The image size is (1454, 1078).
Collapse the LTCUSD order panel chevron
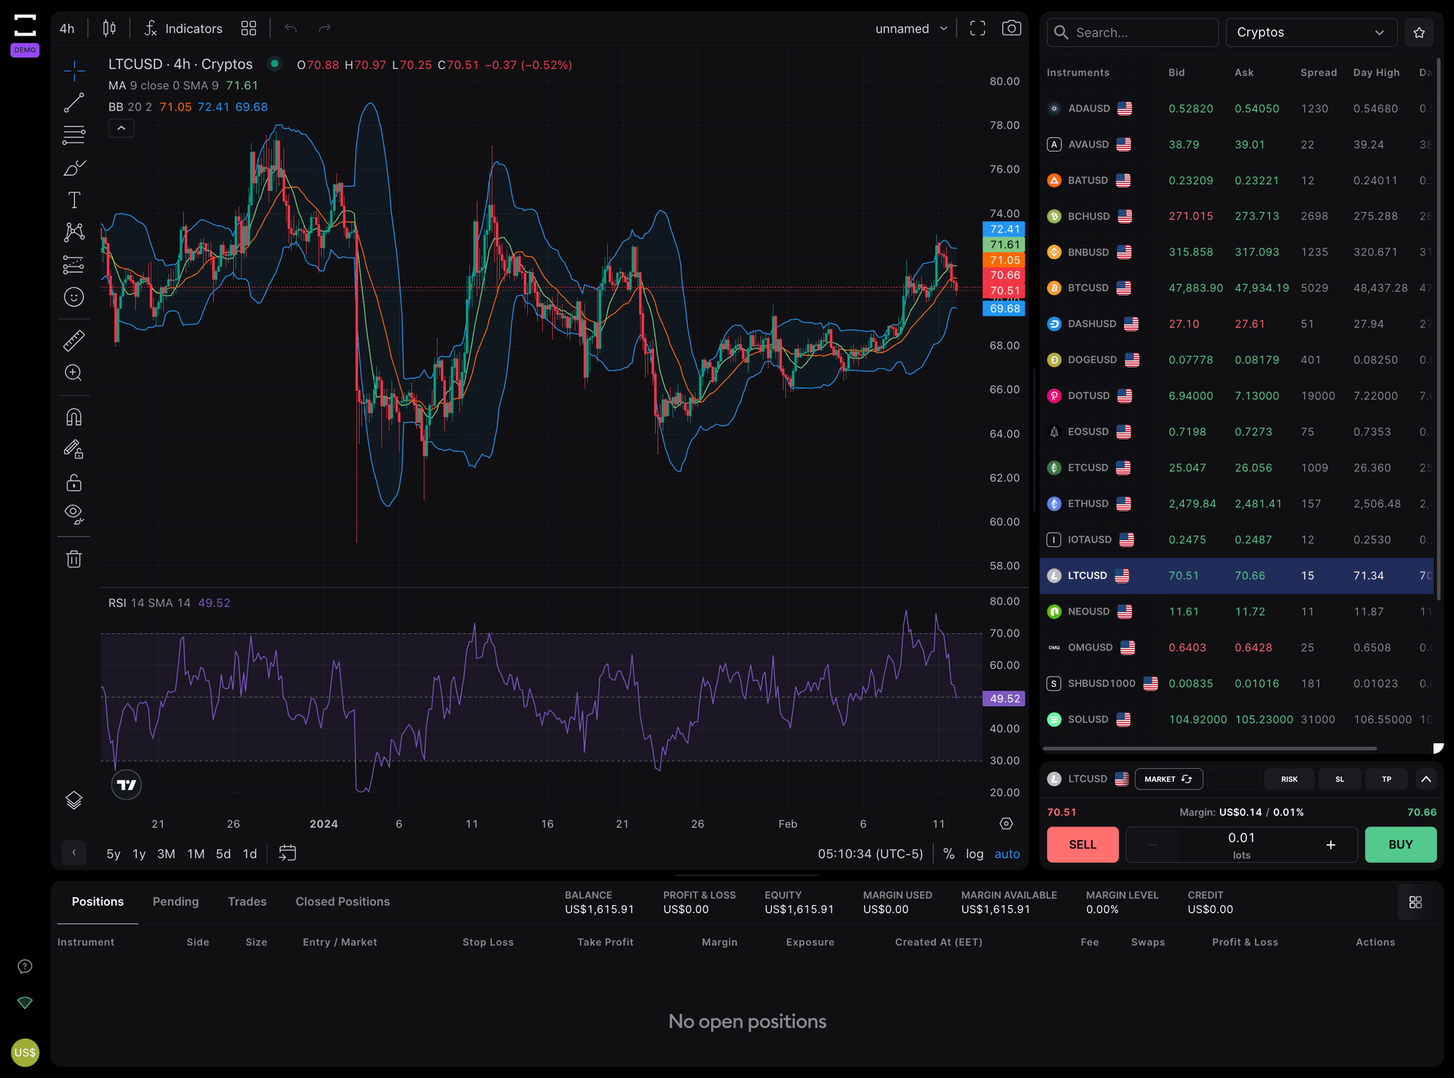tap(1427, 779)
